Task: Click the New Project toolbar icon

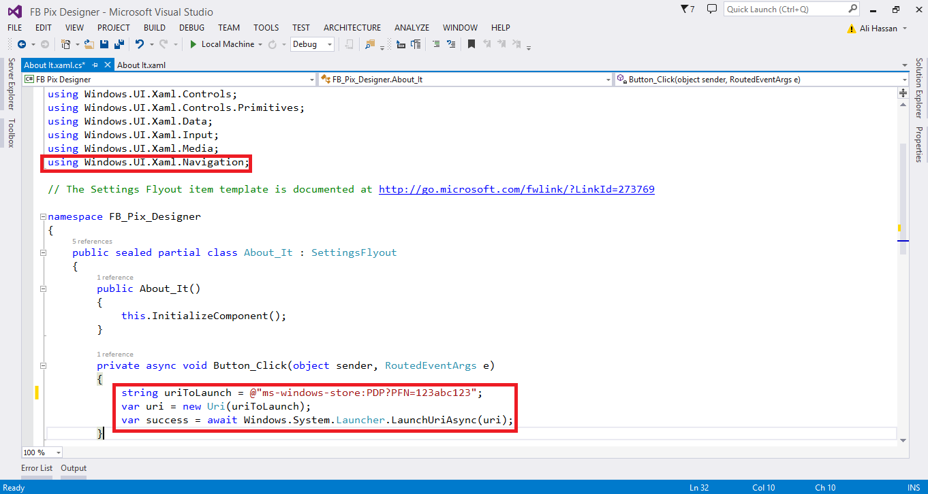Action: [x=65, y=44]
